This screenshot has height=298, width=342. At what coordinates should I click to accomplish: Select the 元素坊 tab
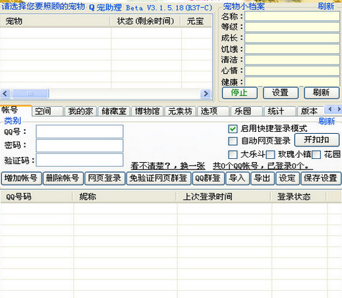181,111
